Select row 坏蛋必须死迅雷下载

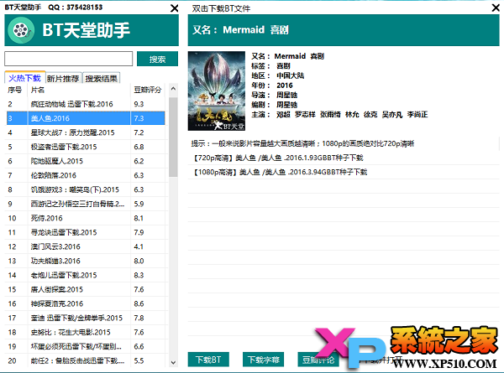pyautogui.click(x=87, y=346)
